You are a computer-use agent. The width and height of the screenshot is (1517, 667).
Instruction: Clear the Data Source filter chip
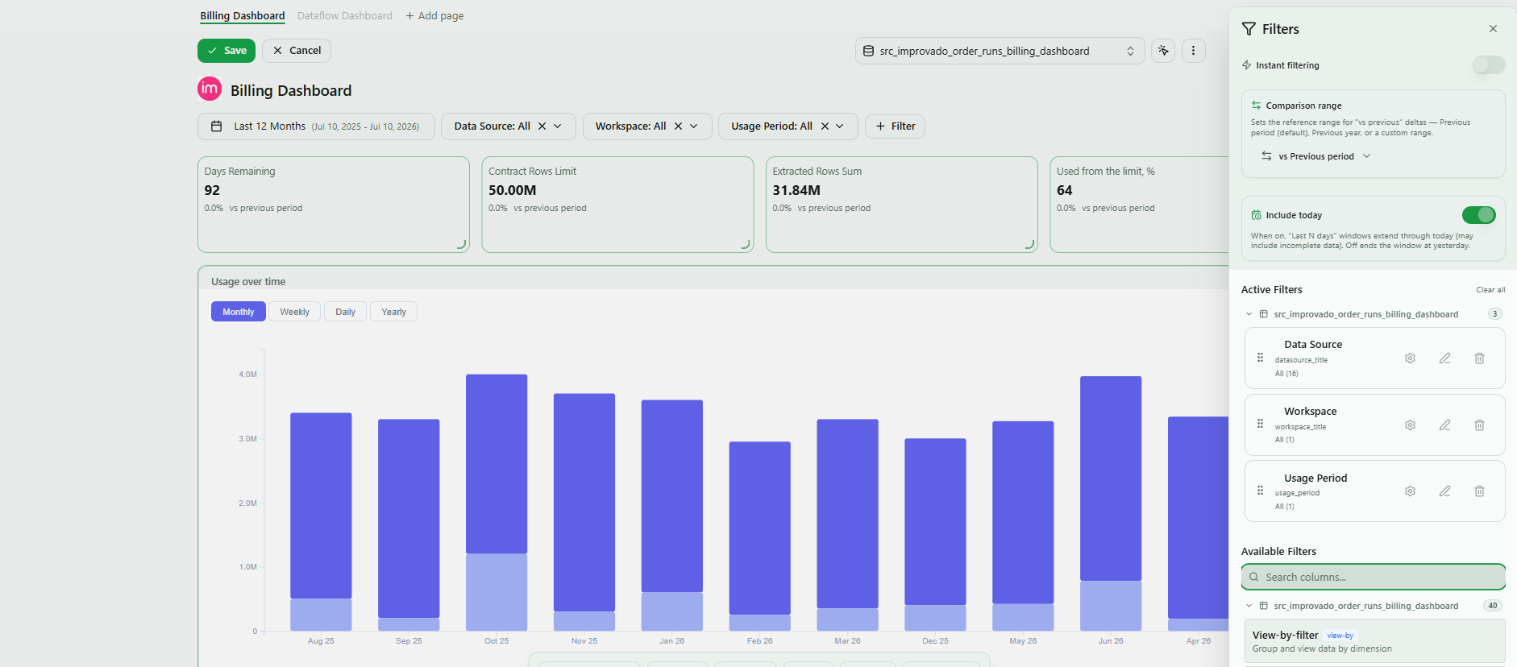tap(542, 126)
